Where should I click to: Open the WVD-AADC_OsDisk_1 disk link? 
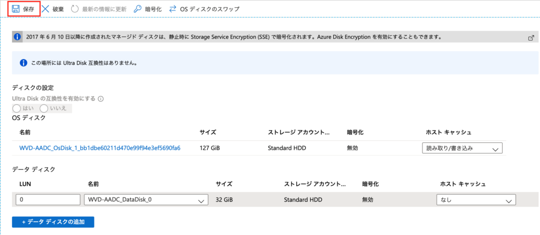100,148
